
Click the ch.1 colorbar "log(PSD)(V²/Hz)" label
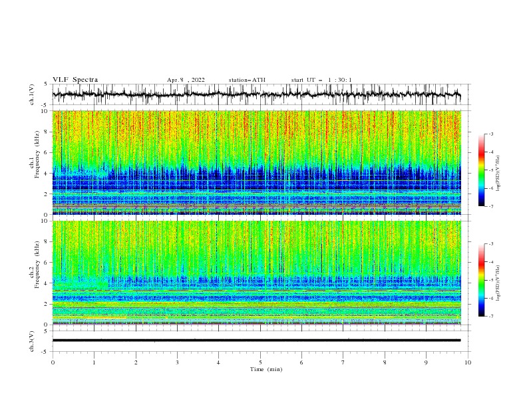pos(498,174)
